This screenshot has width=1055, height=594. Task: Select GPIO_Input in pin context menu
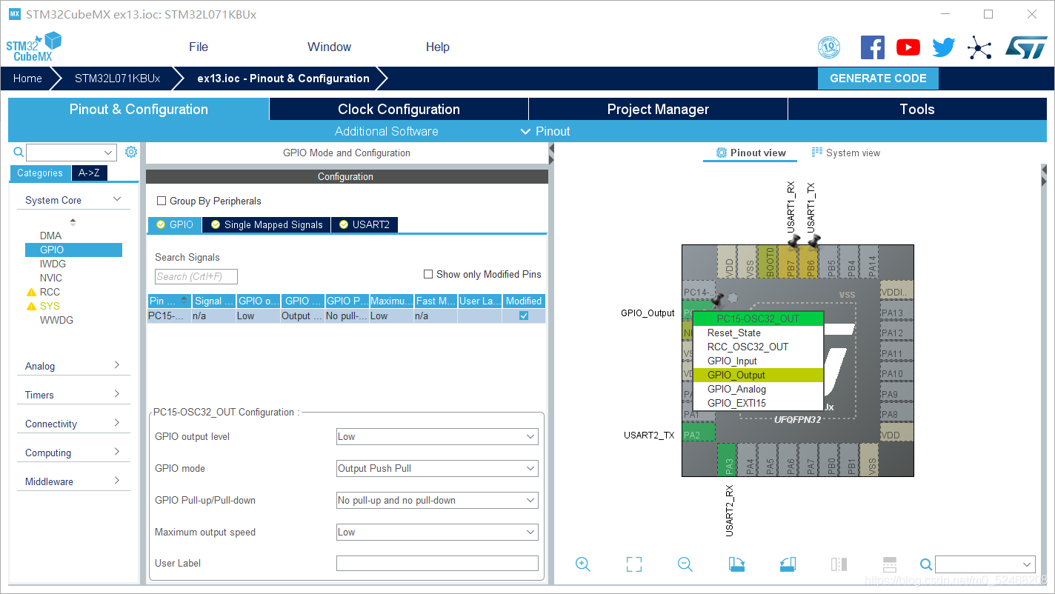(x=757, y=361)
